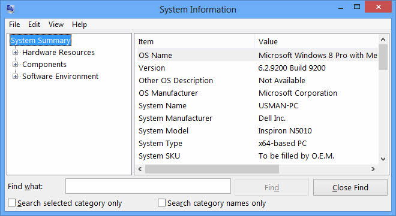Click the horizontal scrollbar thumb
Screen dimensions: 396x216
point(212,169)
